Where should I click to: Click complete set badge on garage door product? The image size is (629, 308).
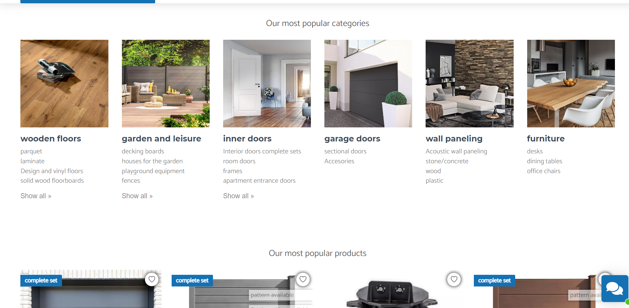pos(41,280)
